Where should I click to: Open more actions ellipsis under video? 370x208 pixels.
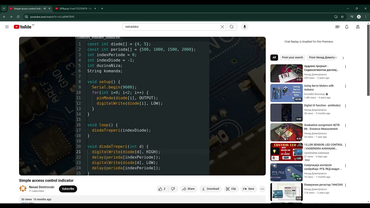click(262, 189)
